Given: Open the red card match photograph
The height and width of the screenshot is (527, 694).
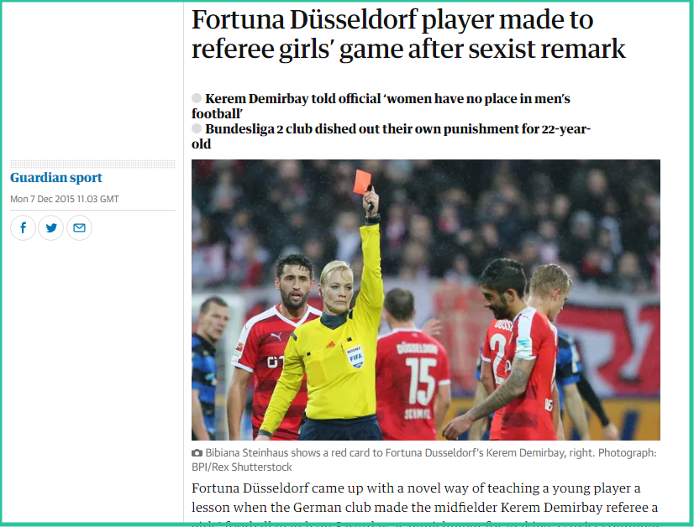Looking at the screenshot, I should [426, 300].
